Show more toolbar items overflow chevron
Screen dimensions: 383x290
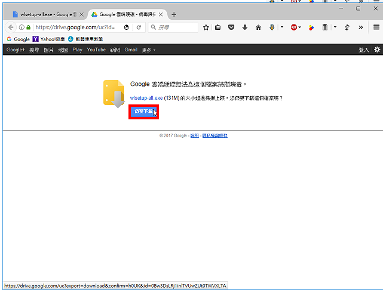pyautogui.click(x=361, y=27)
